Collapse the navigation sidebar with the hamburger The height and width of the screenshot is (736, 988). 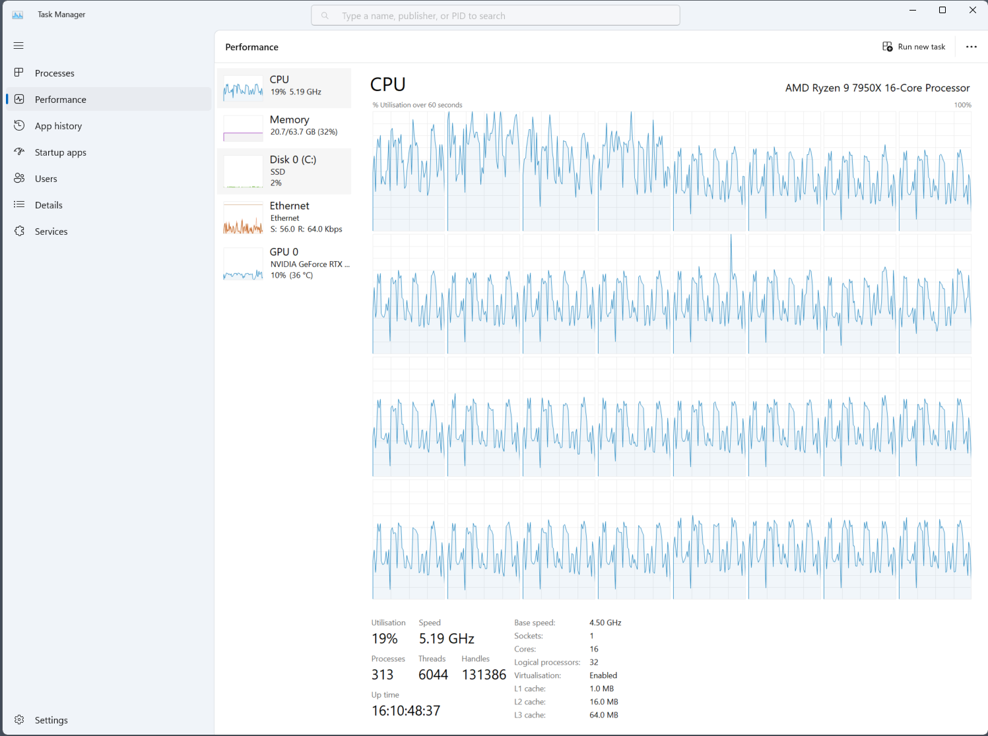point(18,46)
